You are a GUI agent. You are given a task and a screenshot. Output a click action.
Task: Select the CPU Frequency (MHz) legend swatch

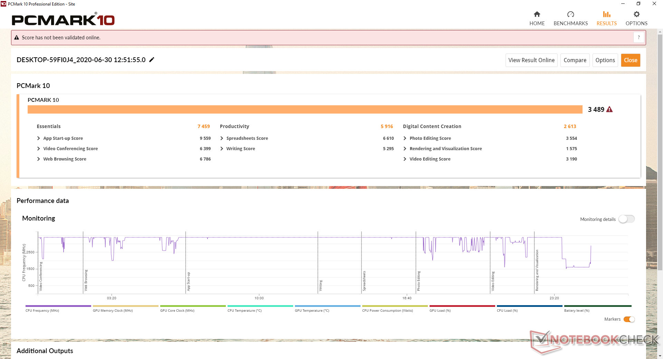tap(58, 306)
